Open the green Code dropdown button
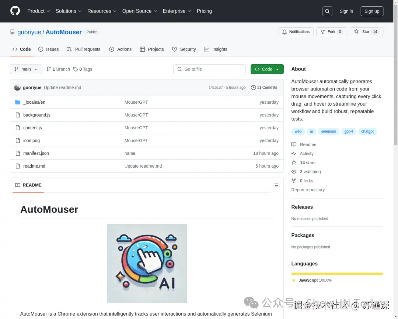Image resolution: width=398 pixels, height=319 pixels. pos(267,69)
